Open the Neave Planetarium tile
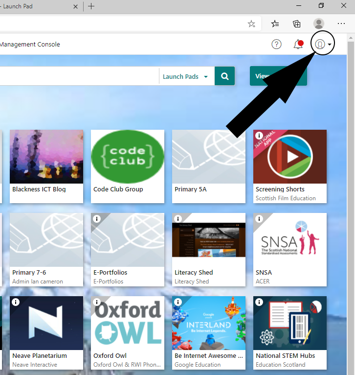 click(46, 333)
